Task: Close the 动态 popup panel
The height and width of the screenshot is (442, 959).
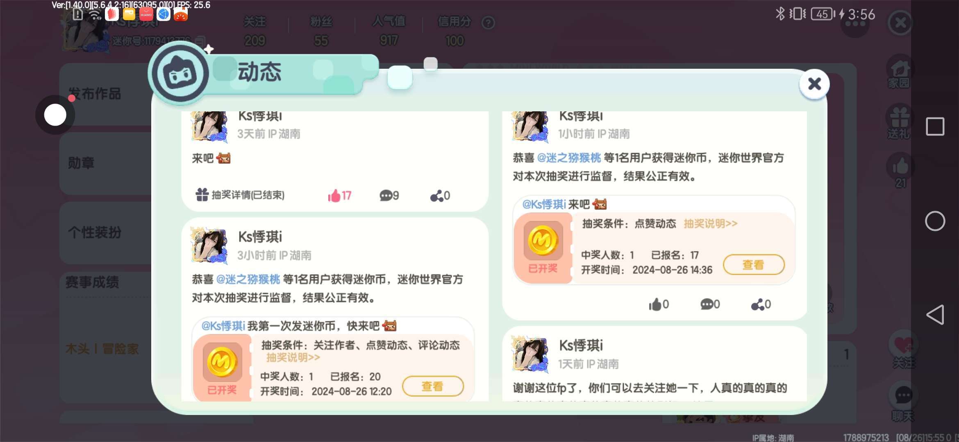Action: pyautogui.click(x=814, y=84)
